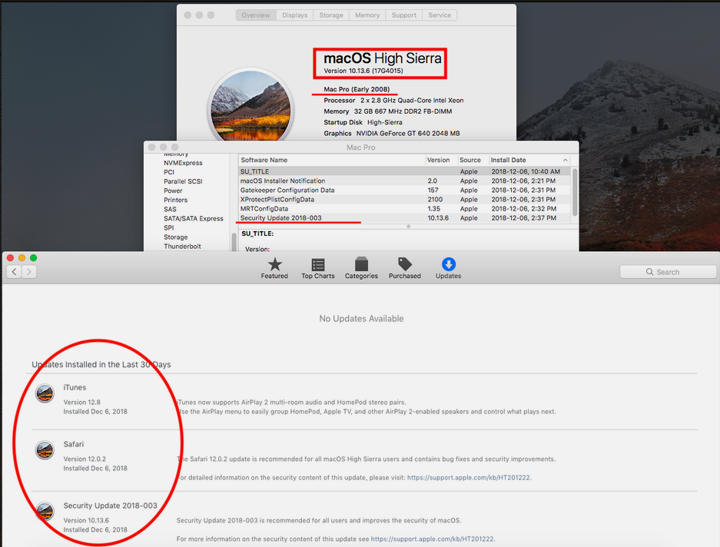Select the Updates icon in App Store
The width and height of the screenshot is (720, 547).
click(x=448, y=268)
